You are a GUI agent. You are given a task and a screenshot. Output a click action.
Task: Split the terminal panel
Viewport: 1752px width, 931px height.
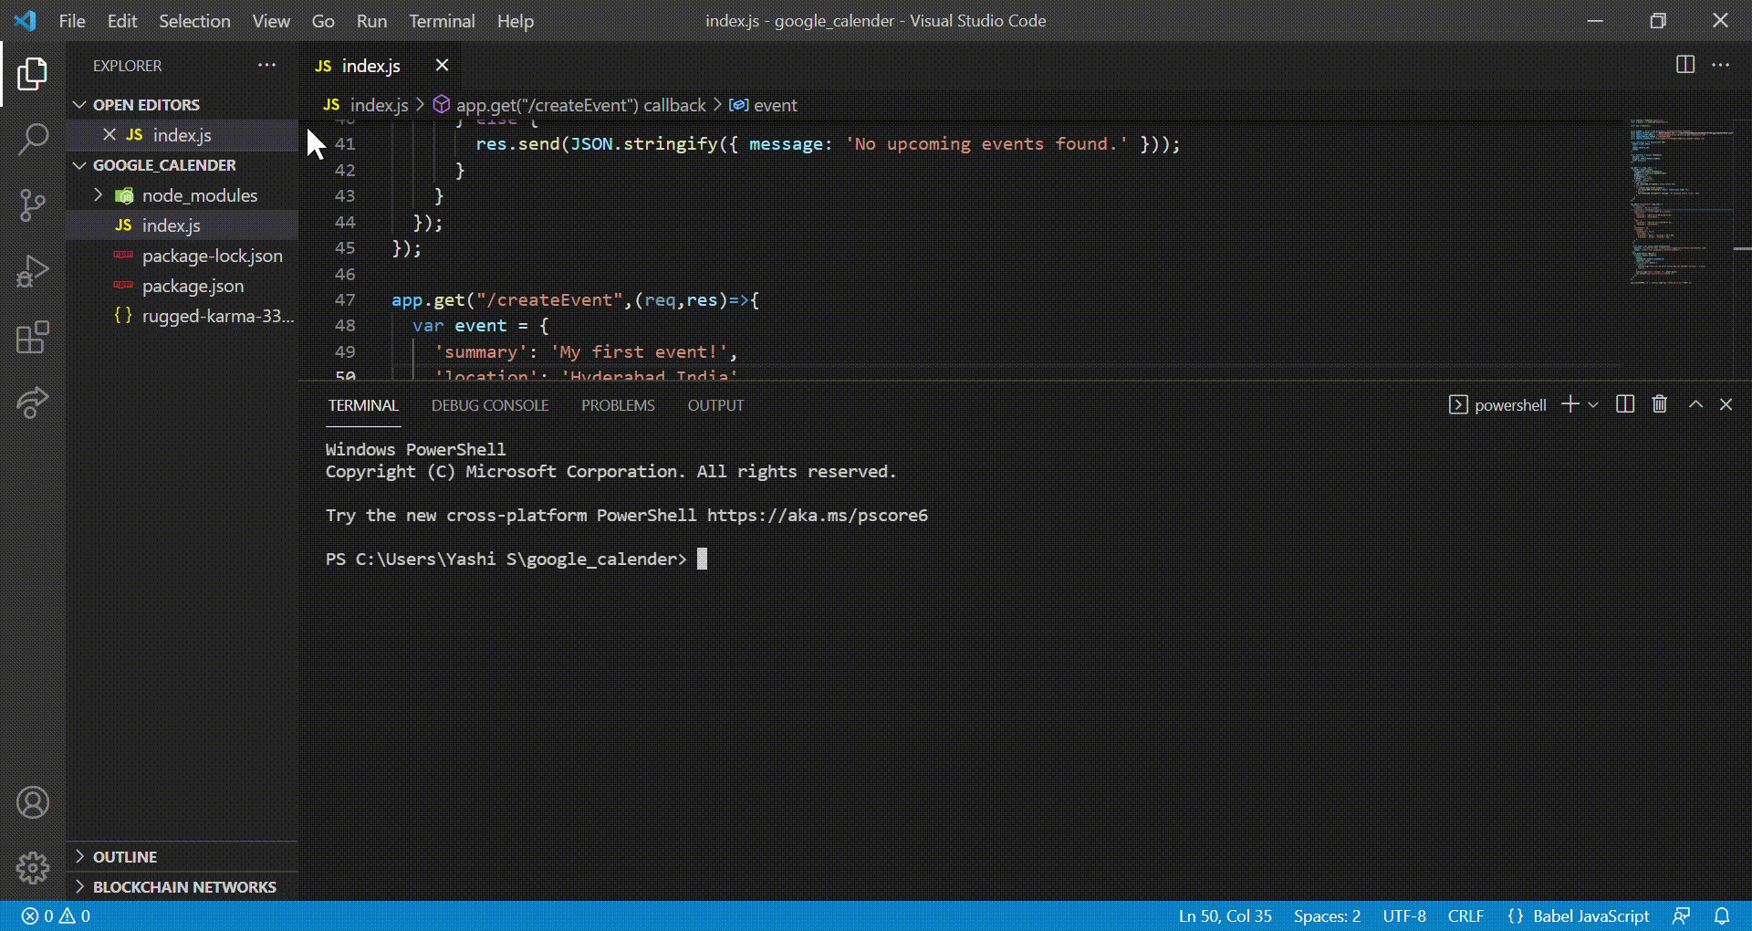click(1625, 404)
